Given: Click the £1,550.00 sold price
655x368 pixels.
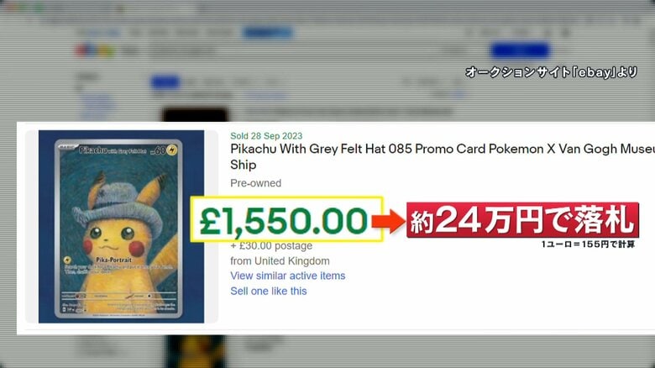Looking at the screenshot, I should tap(284, 221).
